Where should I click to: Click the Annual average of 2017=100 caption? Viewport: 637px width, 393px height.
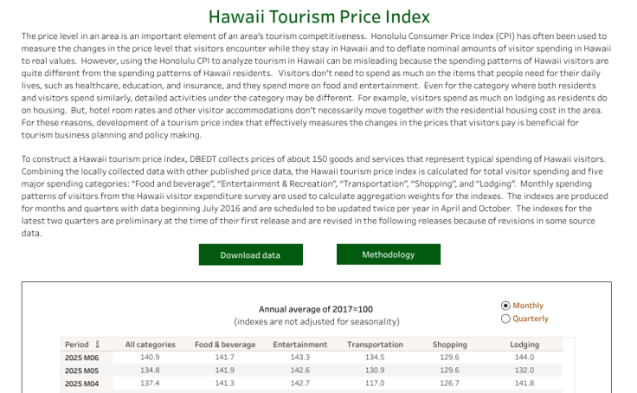pyautogui.click(x=316, y=309)
